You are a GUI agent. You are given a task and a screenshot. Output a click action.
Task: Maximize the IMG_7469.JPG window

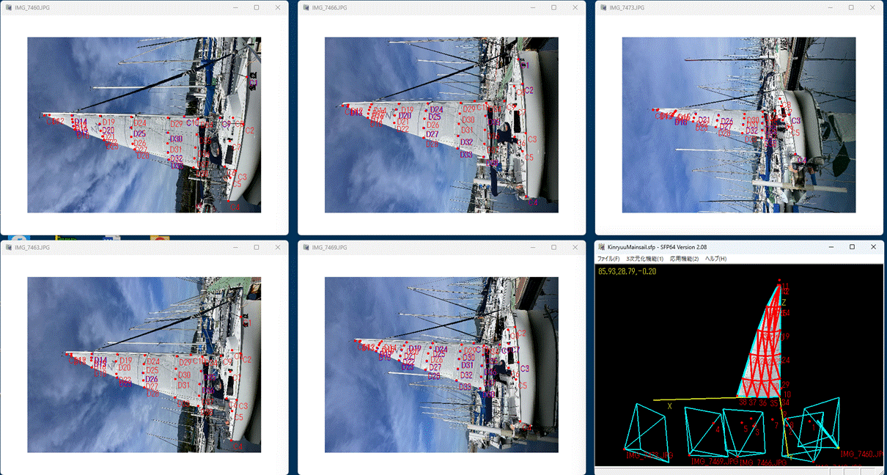point(554,248)
